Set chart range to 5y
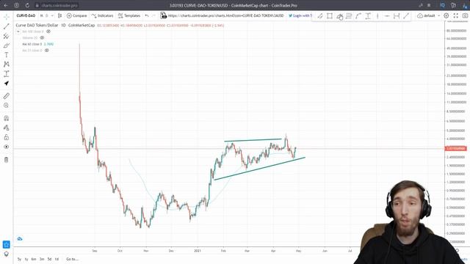Image resolution: width=470 pixels, height=264 pixels. pos(19,259)
